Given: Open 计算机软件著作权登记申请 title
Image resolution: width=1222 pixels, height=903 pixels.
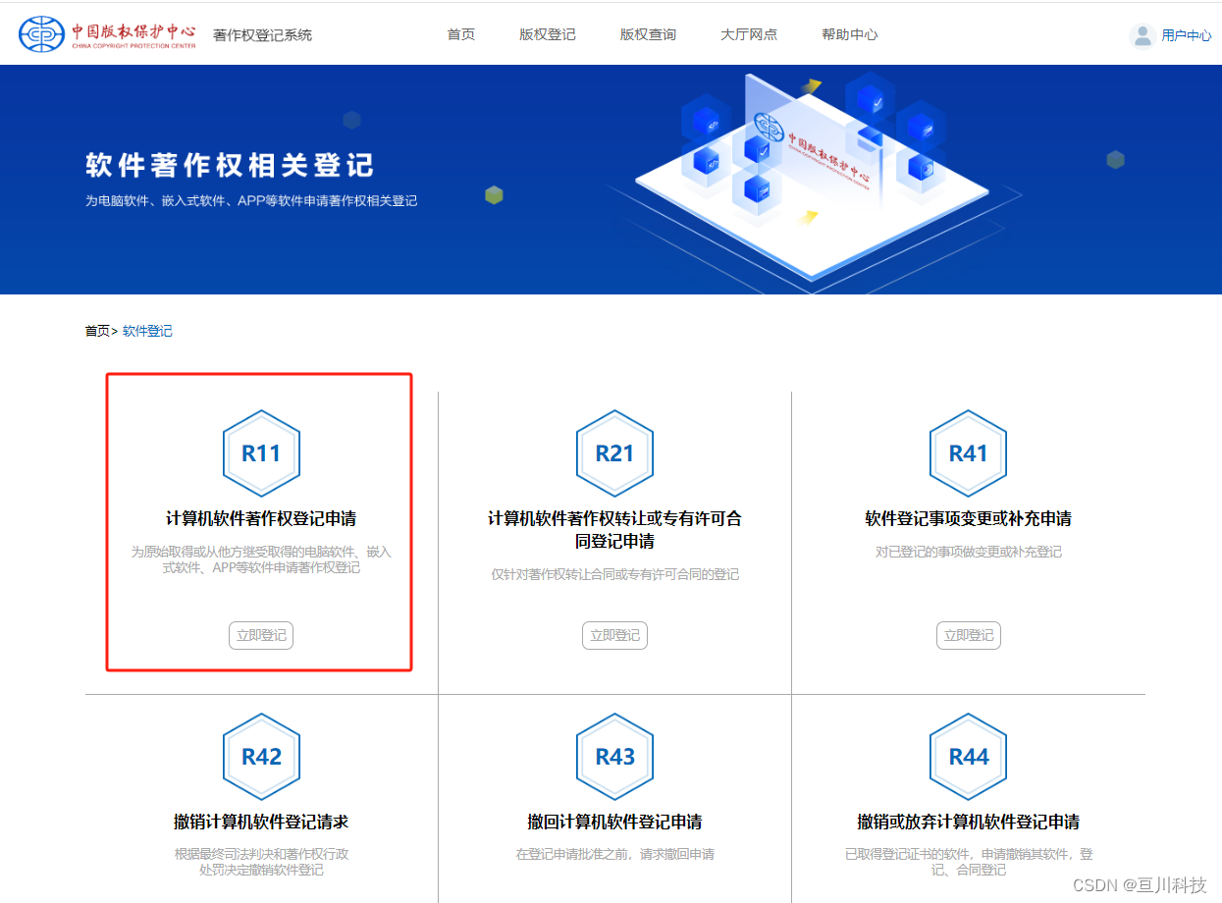Looking at the screenshot, I should (x=261, y=518).
